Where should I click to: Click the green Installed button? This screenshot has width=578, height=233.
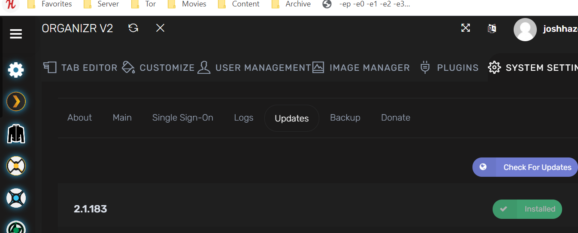point(527,209)
